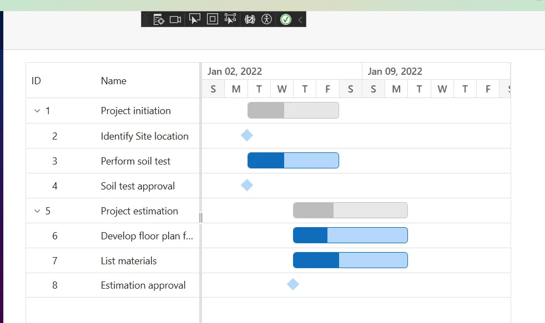Click the F day header under Jan 02
Image resolution: width=545 pixels, height=323 pixels.
[x=328, y=89]
